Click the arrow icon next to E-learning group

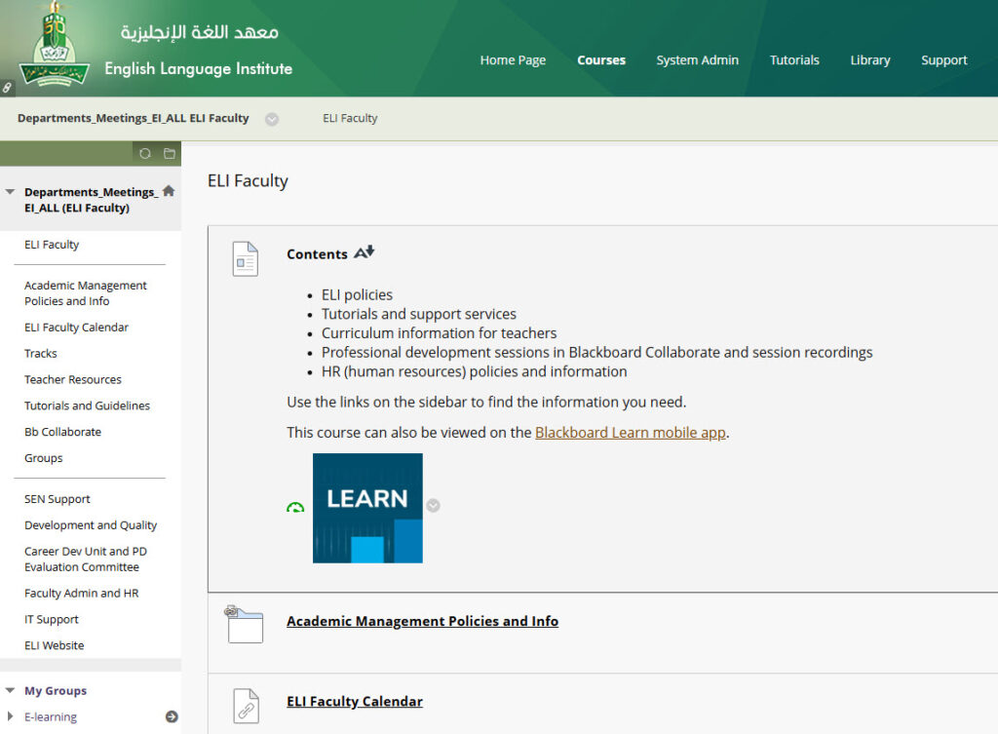click(x=172, y=716)
